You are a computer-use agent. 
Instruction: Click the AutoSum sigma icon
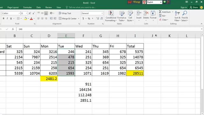(160, 12)
